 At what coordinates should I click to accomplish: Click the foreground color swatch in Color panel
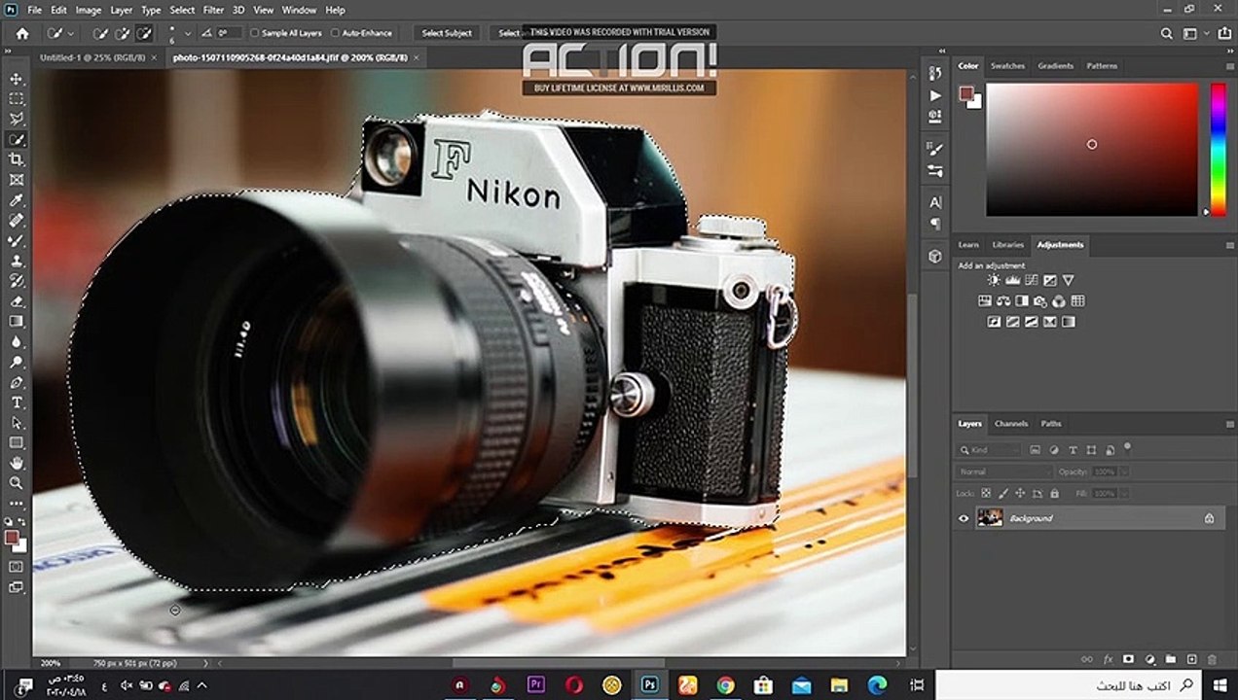(965, 93)
